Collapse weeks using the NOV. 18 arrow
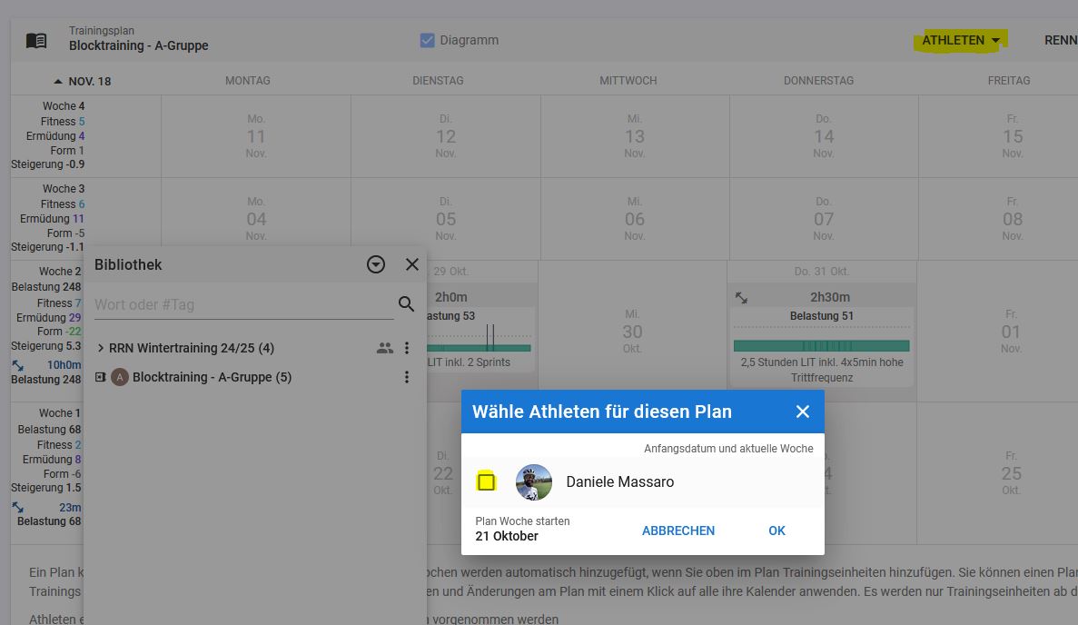The image size is (1078, 625). (58, 81)
